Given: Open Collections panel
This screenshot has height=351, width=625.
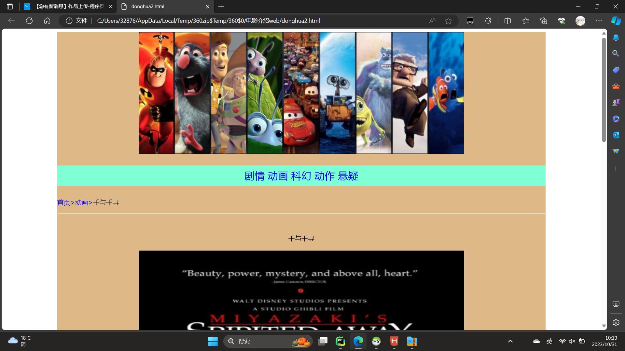Looking at the screenshot, I should click(x=543, y=21).
